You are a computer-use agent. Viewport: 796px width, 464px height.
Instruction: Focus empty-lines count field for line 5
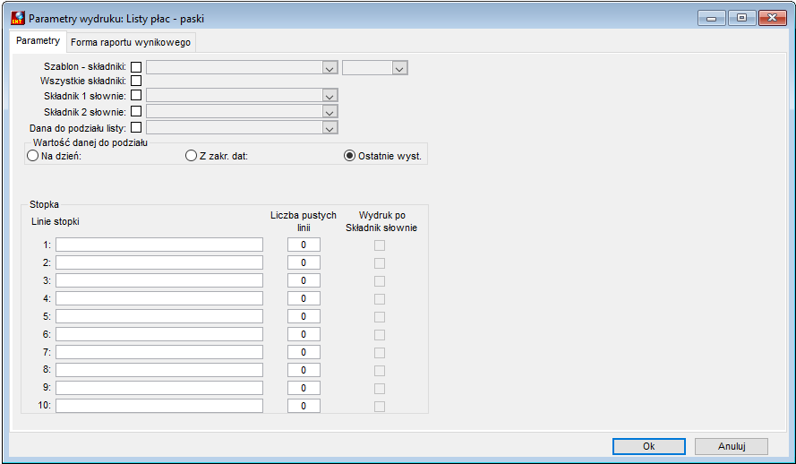pyautogui.click(x=304, y=316)
